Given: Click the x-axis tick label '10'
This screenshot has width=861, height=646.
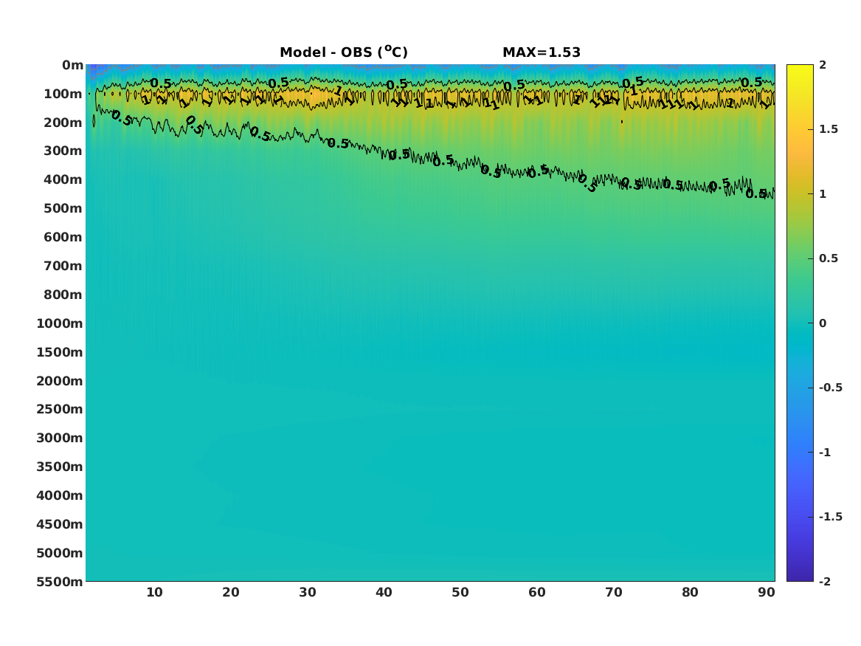Looking at the screenshot, I should tap(154, 592).
